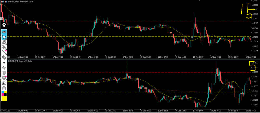The image size is (260, 113).
Task: Select the M15 chart title text
Action: [x=21, y=1]
